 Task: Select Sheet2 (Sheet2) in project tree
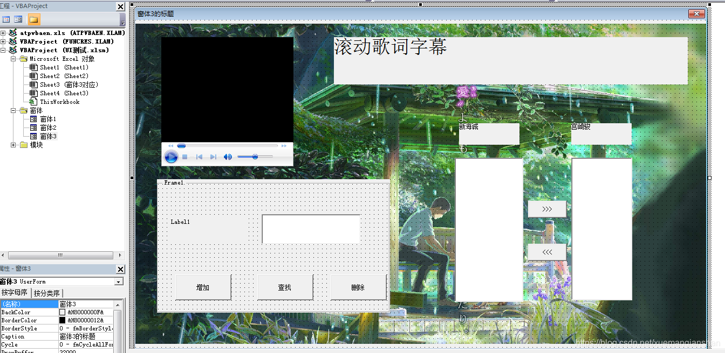tap(64, 76)
